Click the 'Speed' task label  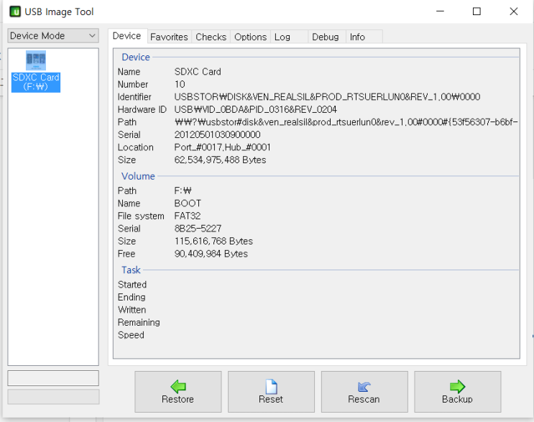[131, 335]
